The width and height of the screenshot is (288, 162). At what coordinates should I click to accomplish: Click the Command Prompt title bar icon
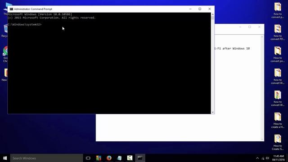click(11, 9)
